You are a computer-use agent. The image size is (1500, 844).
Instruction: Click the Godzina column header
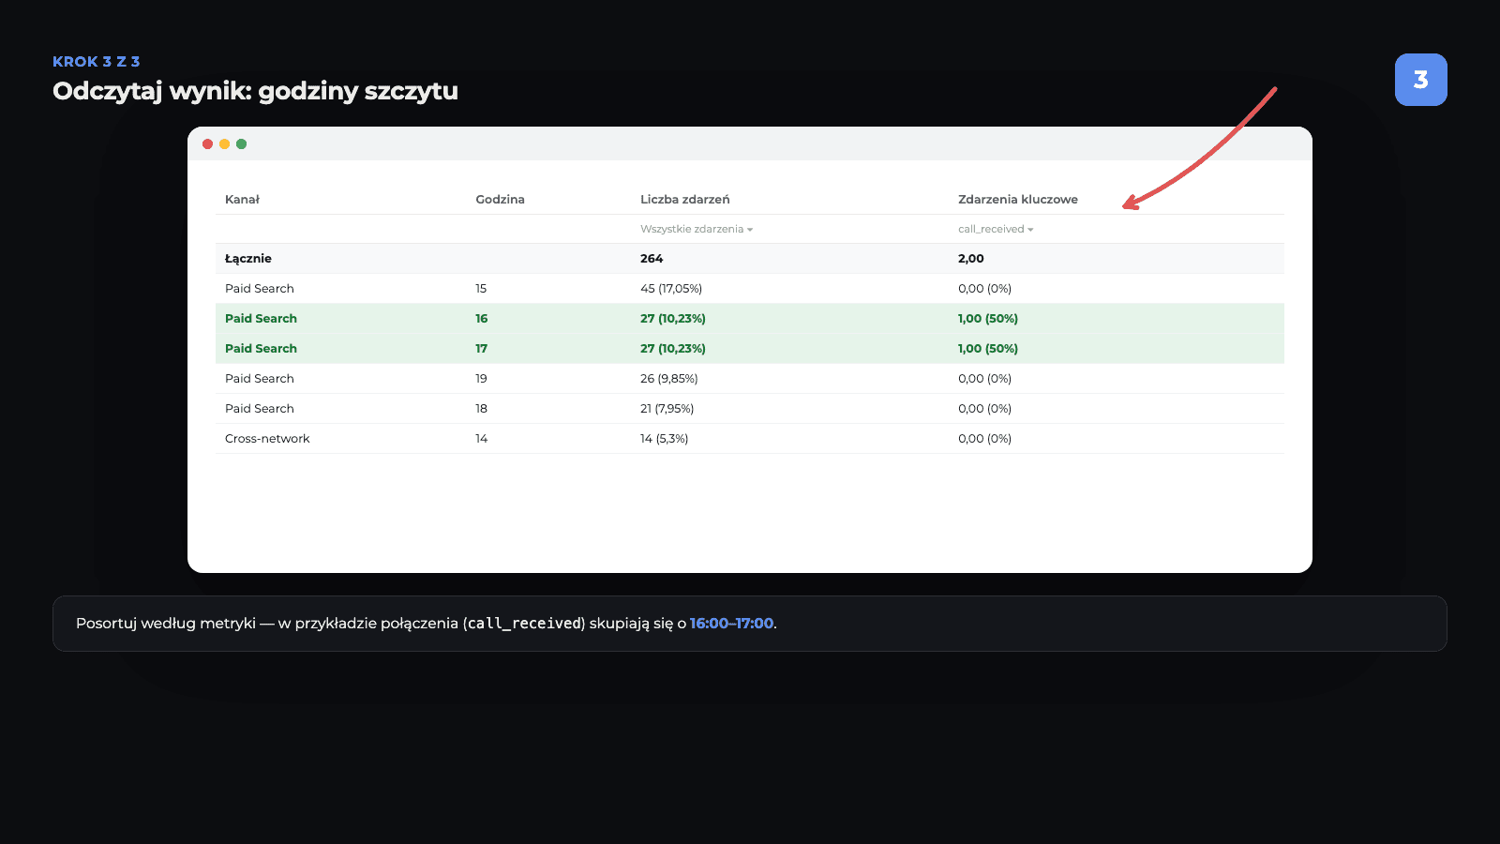[x=500, y=199]
